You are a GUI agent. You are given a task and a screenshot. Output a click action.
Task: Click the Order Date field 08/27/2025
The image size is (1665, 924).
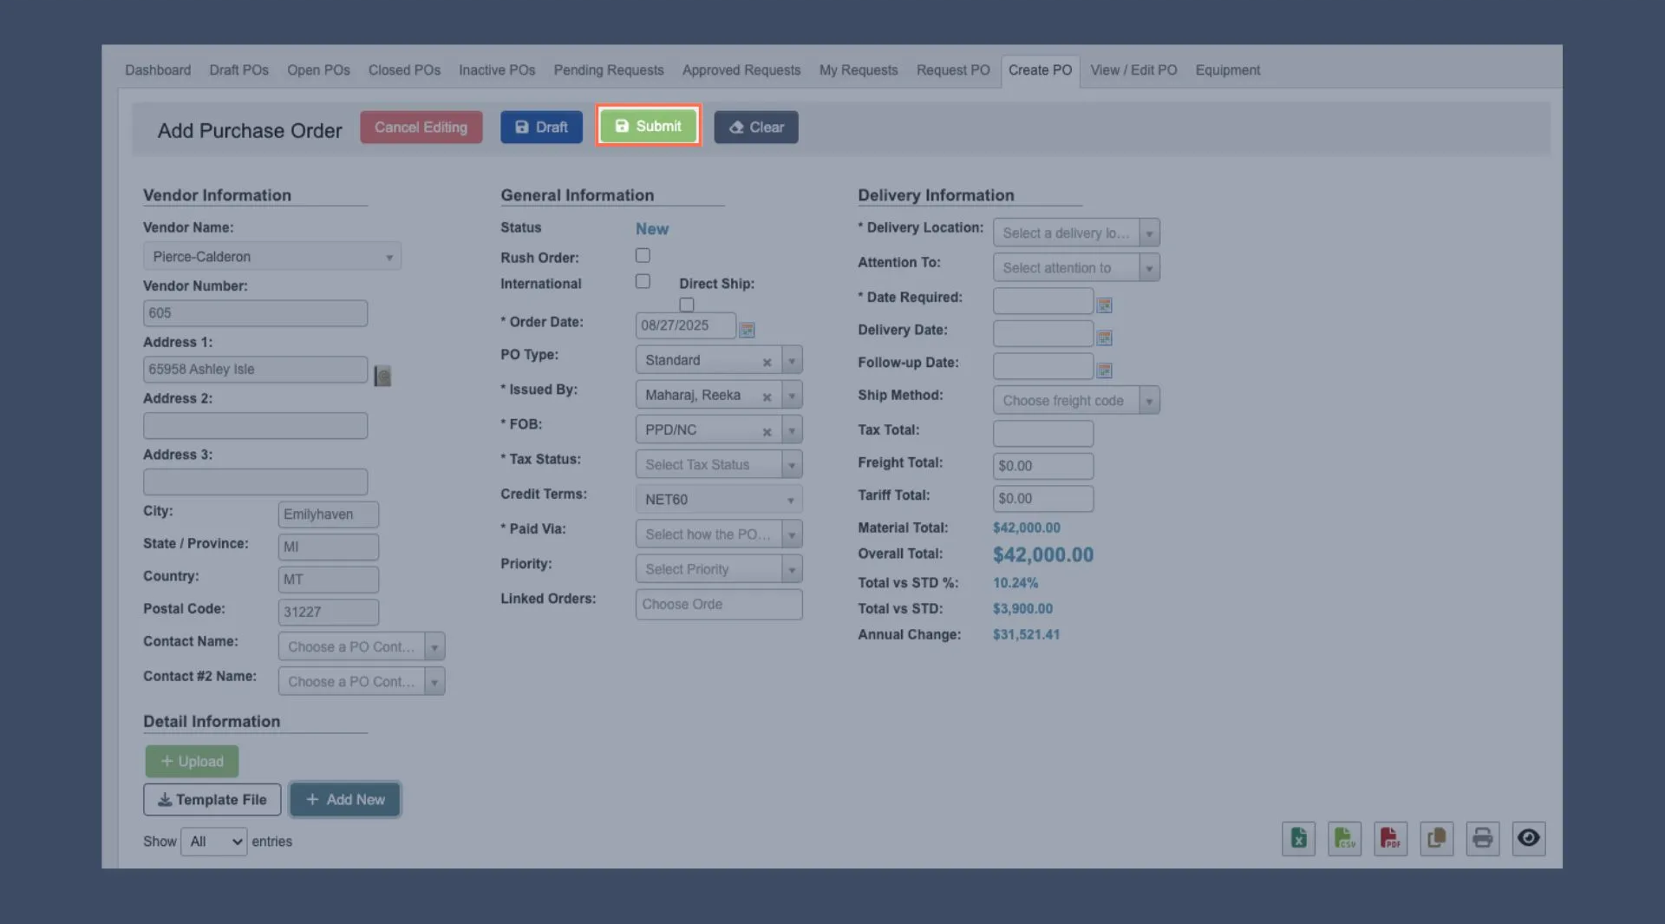[x=685, y=325]
